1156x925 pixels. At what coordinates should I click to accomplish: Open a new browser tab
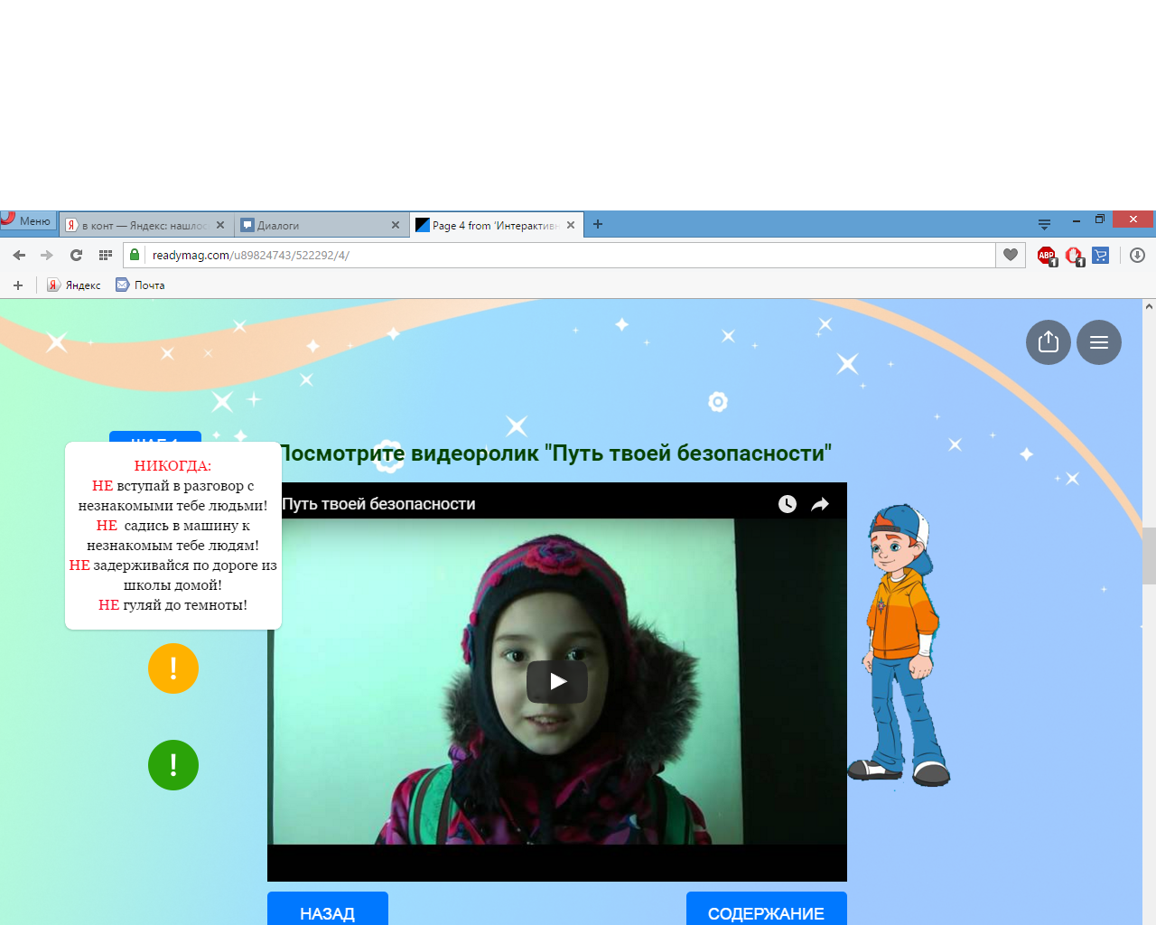[598, 224]
